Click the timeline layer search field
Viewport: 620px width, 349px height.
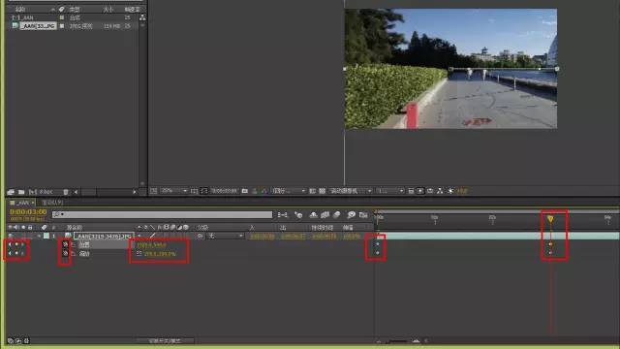coord(162,214)
